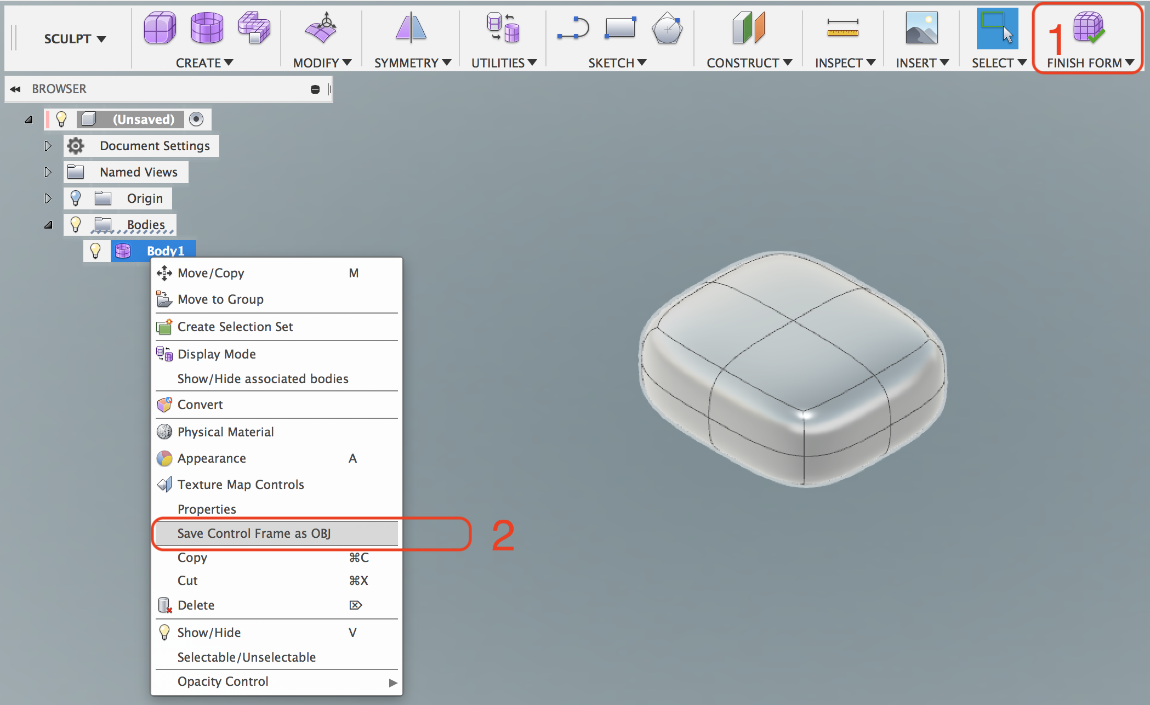Open the CREATE dropdown menu
Image resolution: width=1150 pixels, height=705 pixels.
point(205,62)
